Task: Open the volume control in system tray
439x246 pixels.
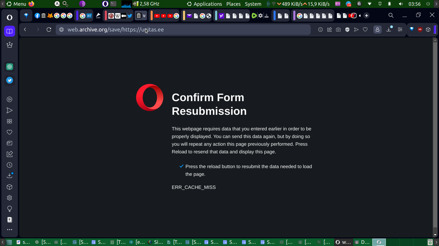Action: tap(401, 4)
